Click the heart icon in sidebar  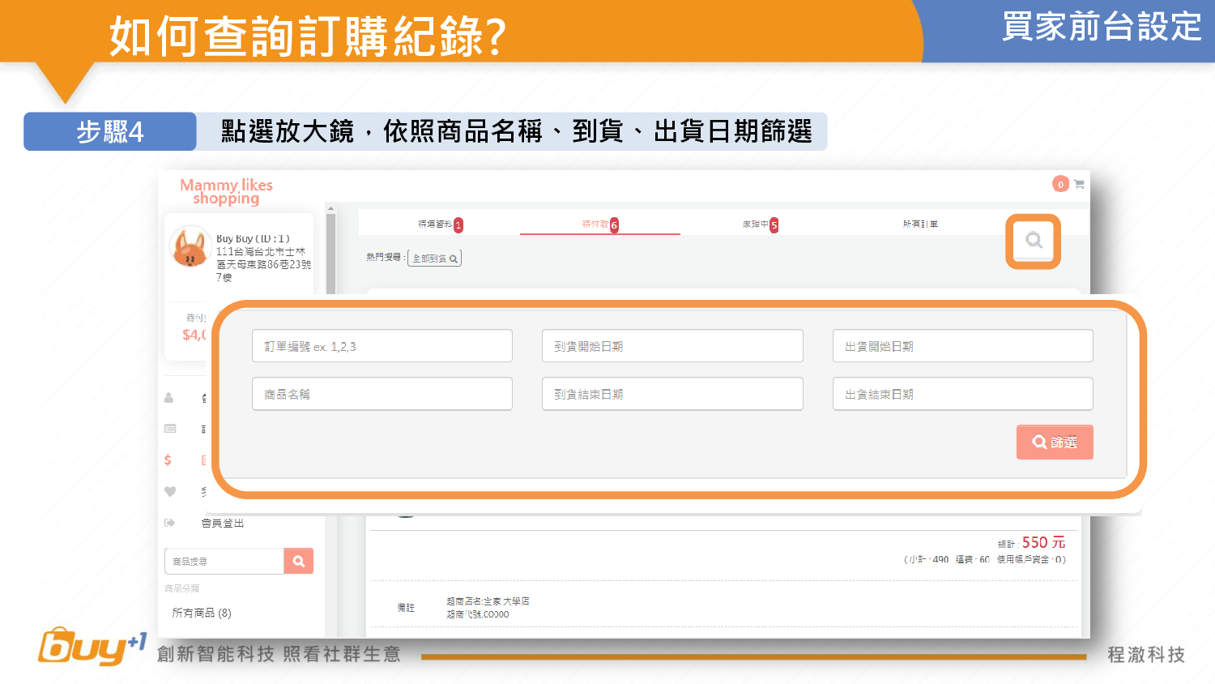tap(170, 491)
